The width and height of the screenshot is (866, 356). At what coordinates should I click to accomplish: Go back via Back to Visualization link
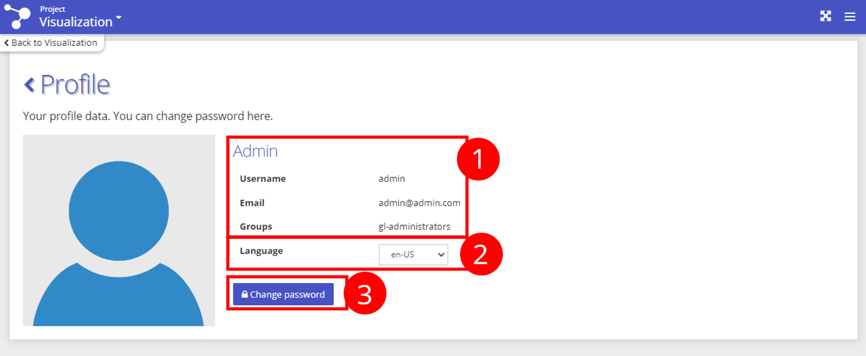tap(51, 43)
